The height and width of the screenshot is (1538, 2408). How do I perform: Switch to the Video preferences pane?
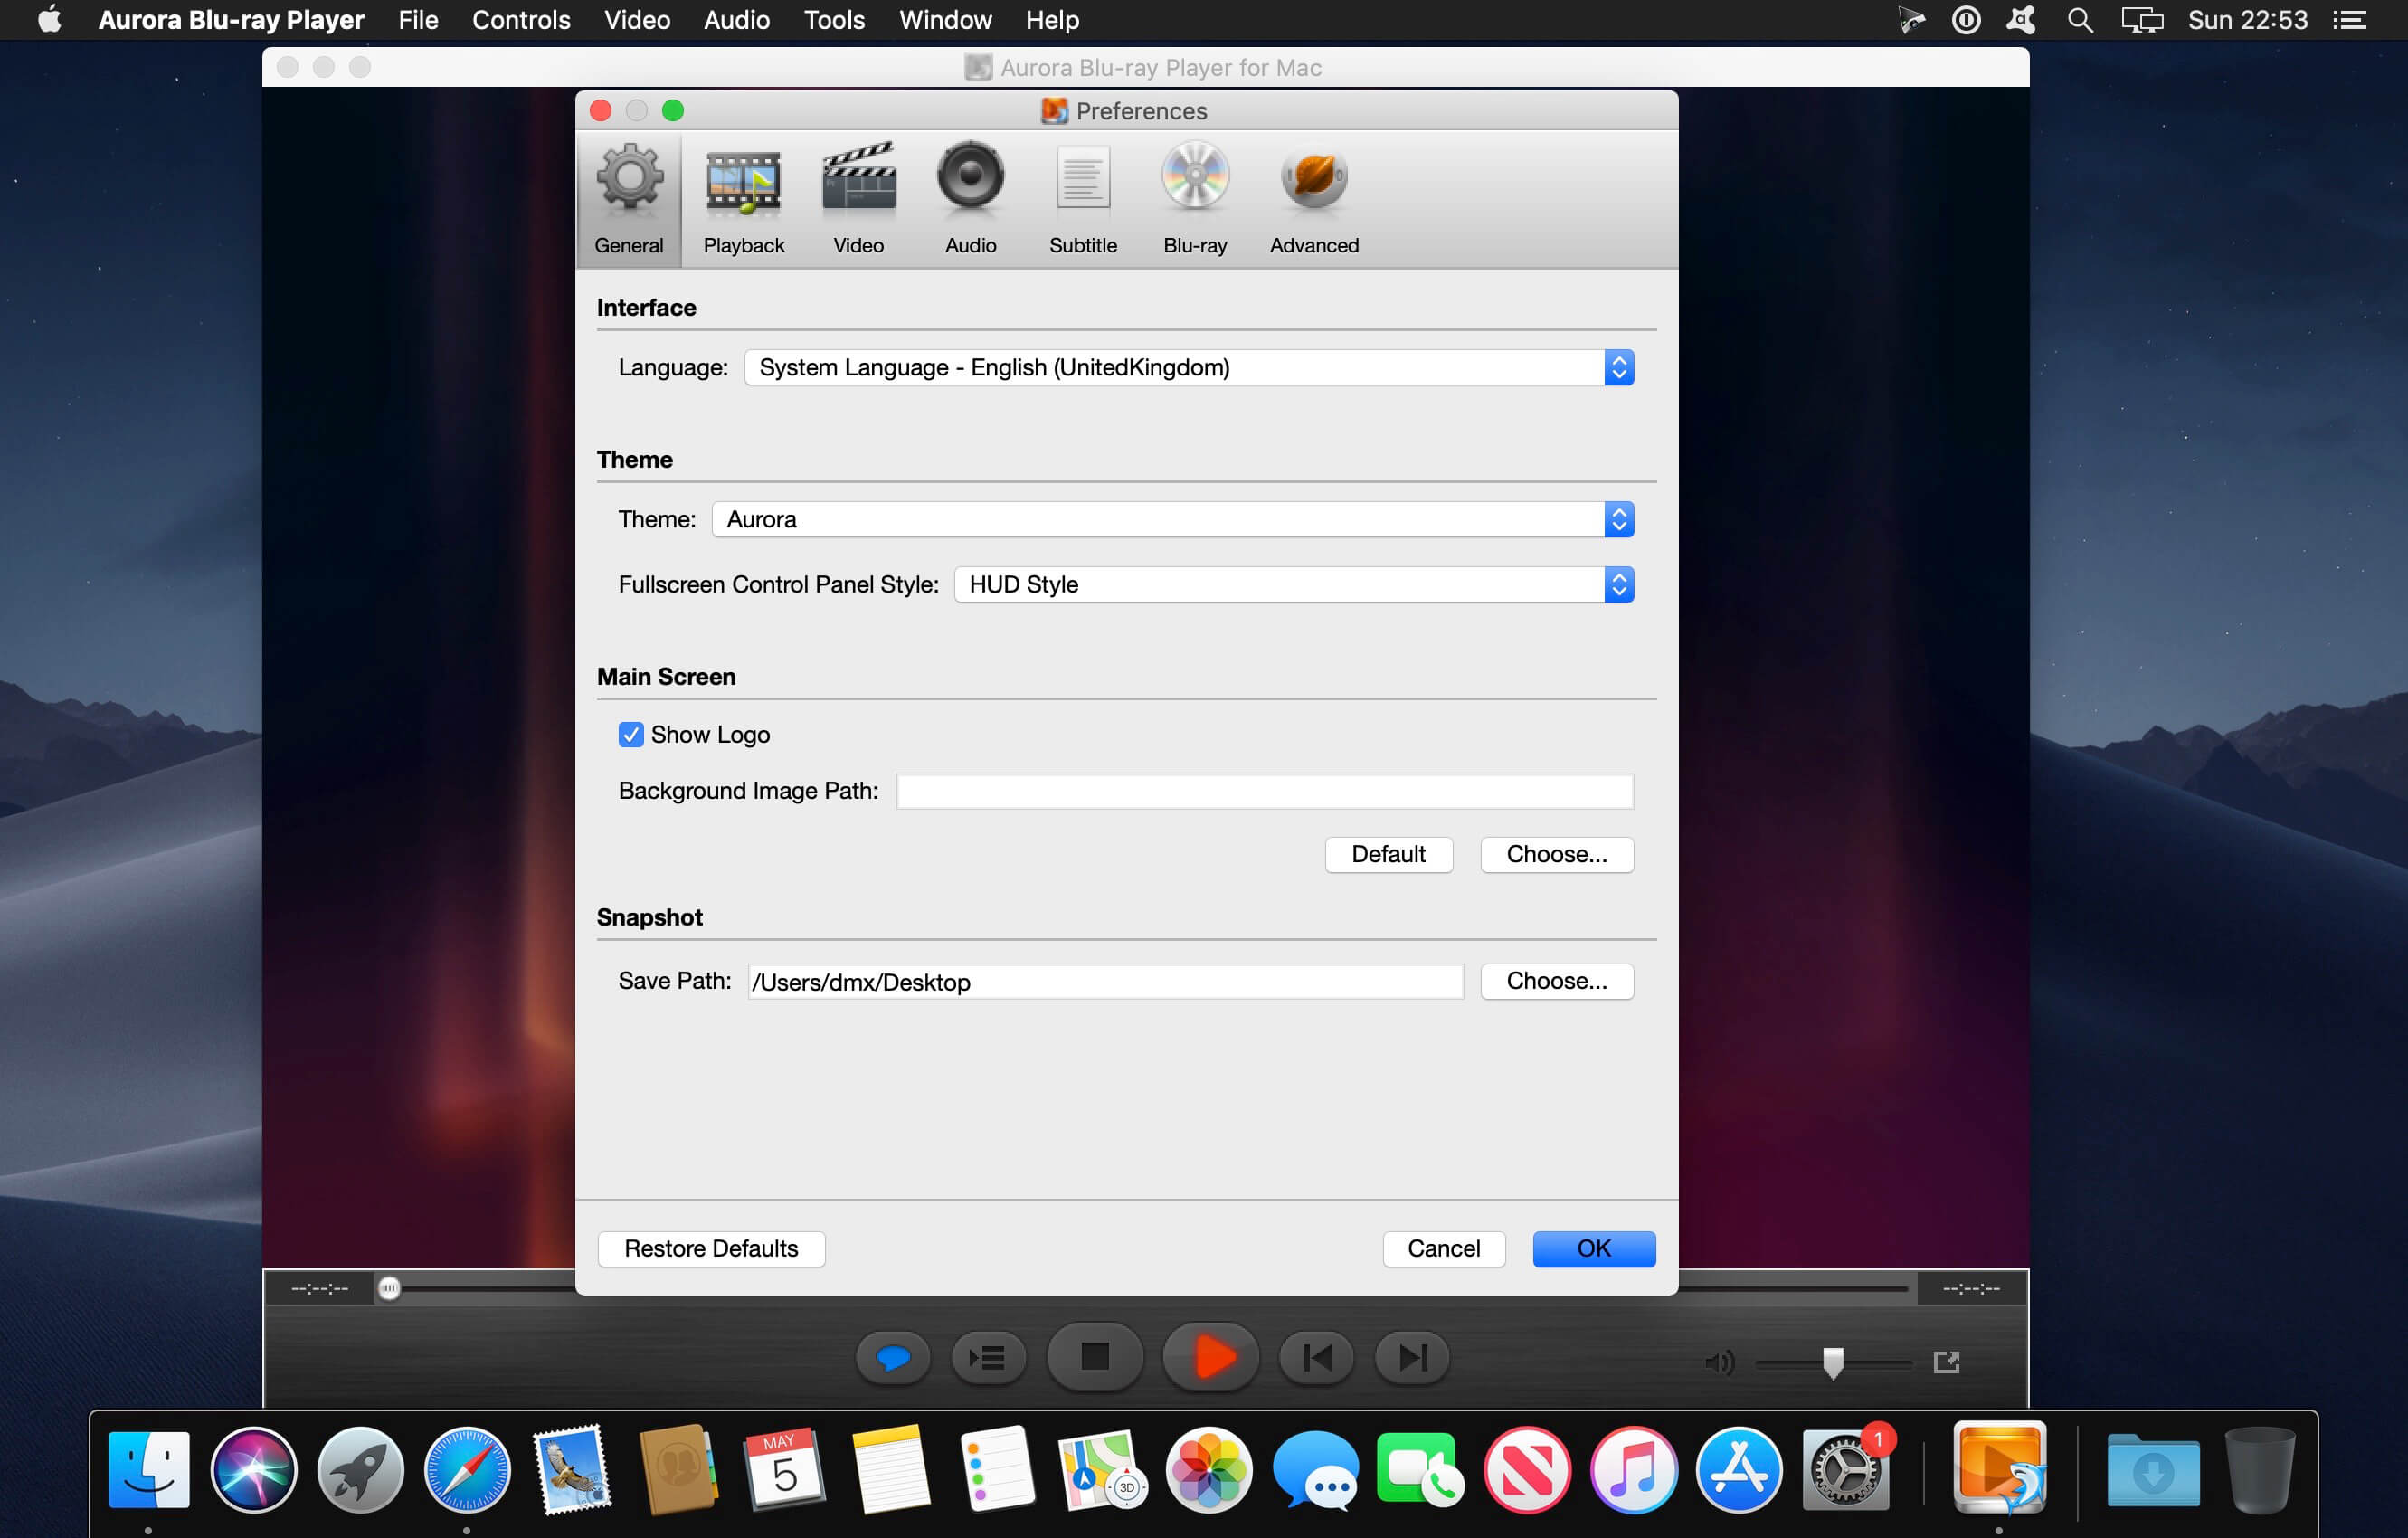[x=858, y=200]
